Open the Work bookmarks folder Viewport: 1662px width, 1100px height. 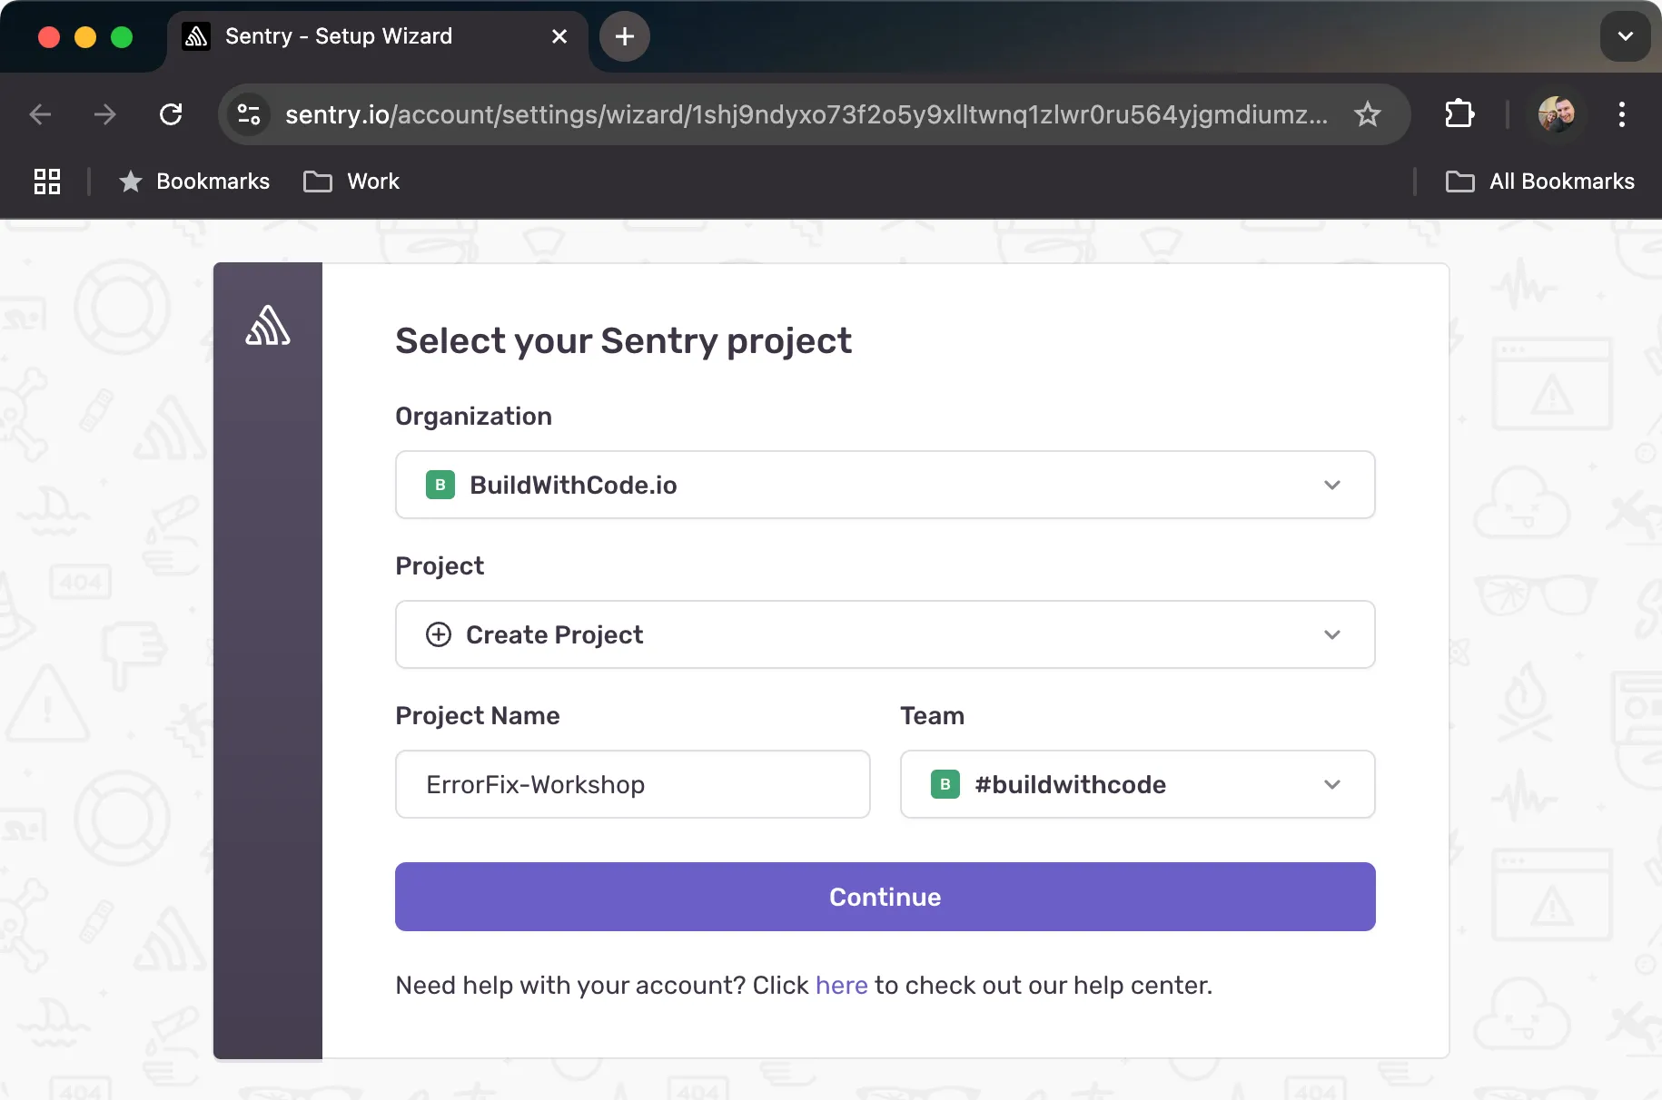351,181
